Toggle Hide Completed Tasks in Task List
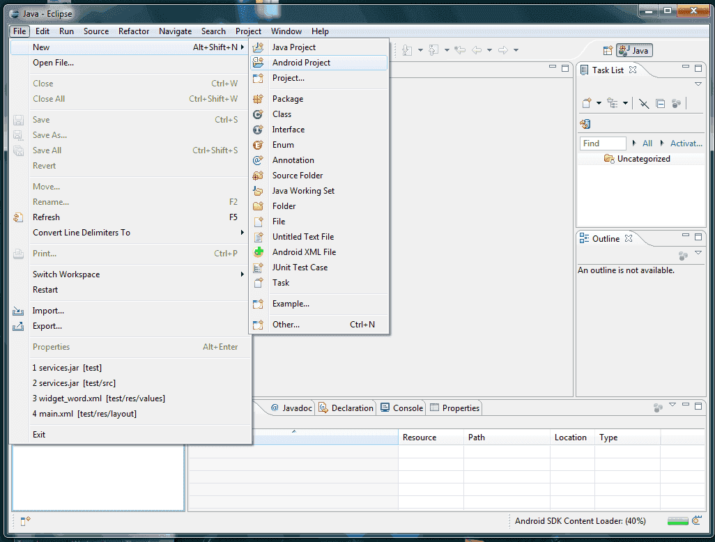Screen dimensions: 715x542 pyautogui.click(x=644, y=104)
